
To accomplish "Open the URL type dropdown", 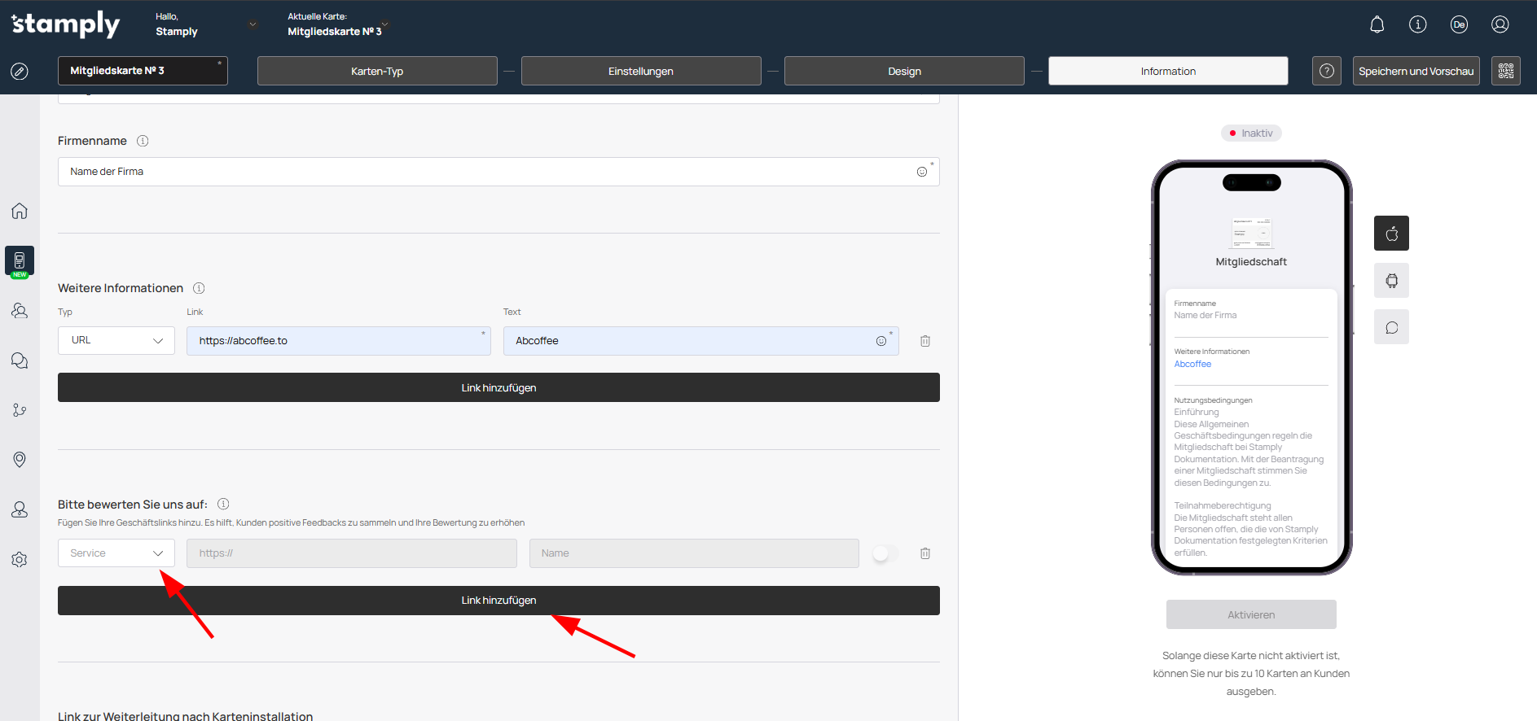I will (116, 341).
